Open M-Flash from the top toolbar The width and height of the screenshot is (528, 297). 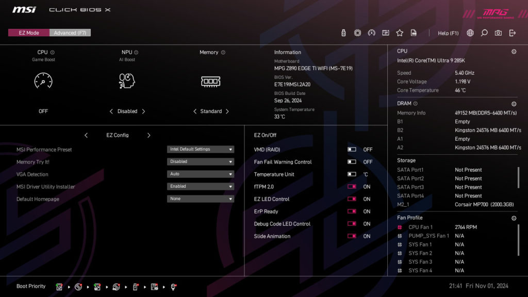343,32
